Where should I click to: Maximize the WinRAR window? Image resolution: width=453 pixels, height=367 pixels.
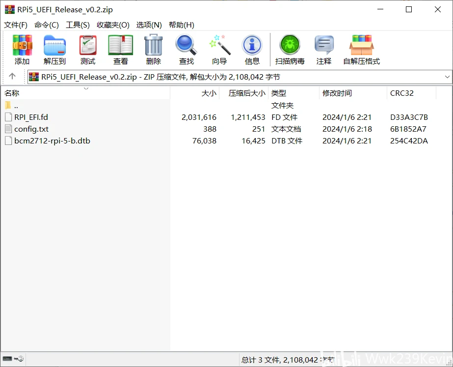pos(408,9)
